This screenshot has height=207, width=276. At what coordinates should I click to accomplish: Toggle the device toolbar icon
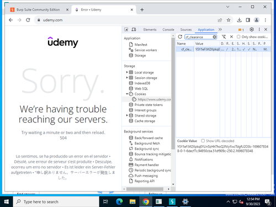point(134,30)
